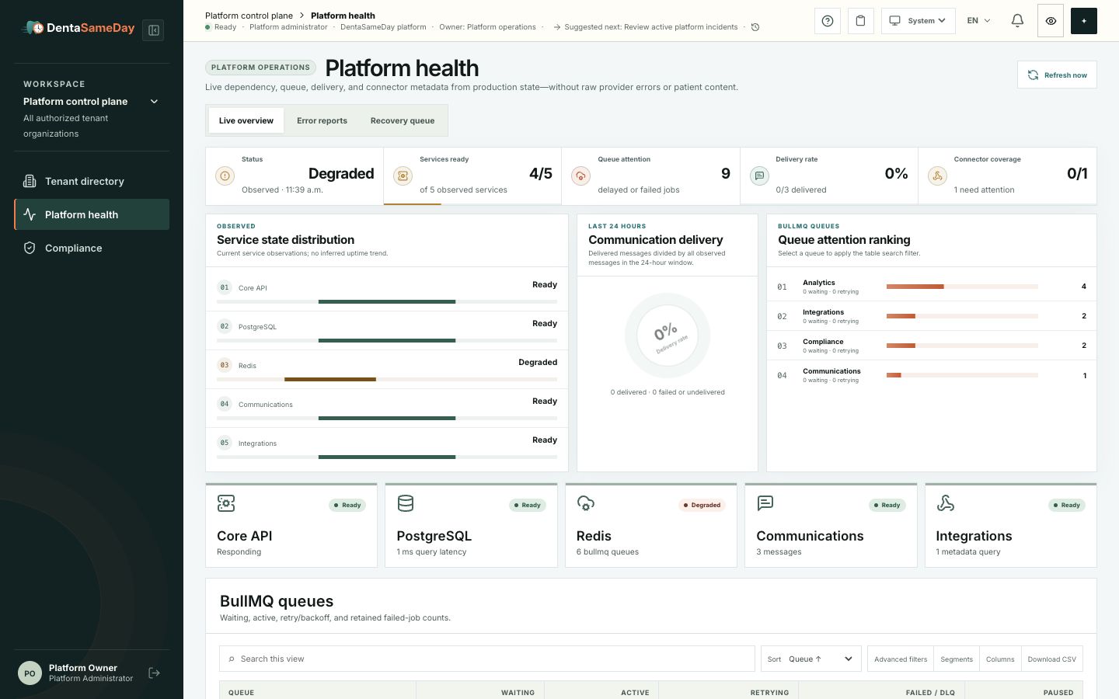
Task: Open the clipboard icon in header
Action: pos(860,21)
